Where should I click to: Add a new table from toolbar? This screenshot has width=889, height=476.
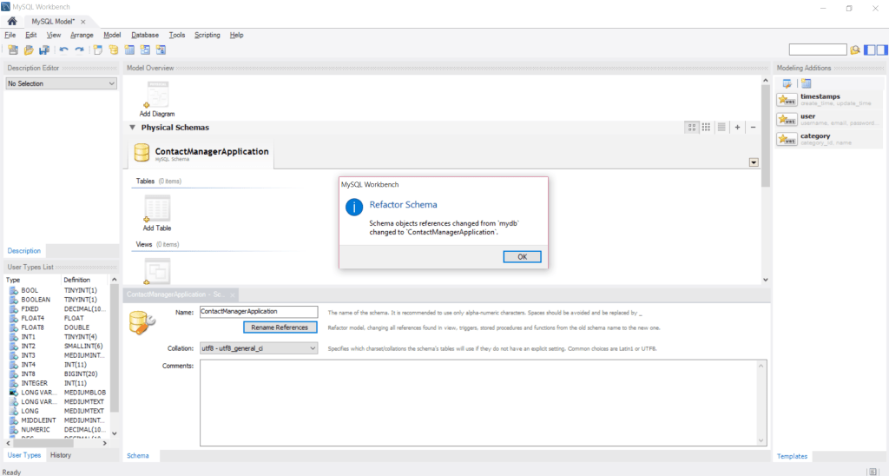[x=129, y=50]
